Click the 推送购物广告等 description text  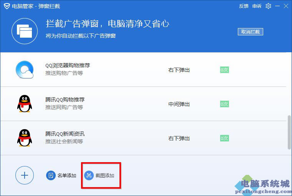[64, 73]
